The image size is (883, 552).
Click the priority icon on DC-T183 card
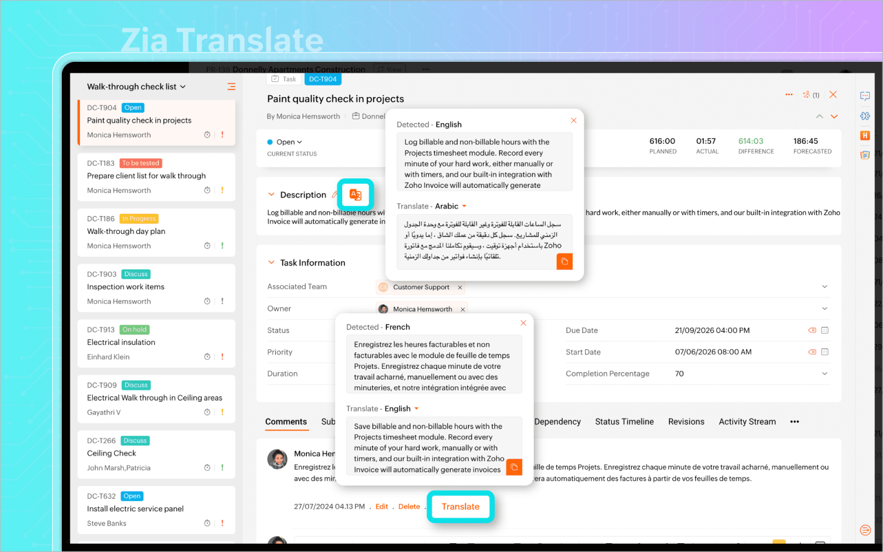click(x=222, y=190)
